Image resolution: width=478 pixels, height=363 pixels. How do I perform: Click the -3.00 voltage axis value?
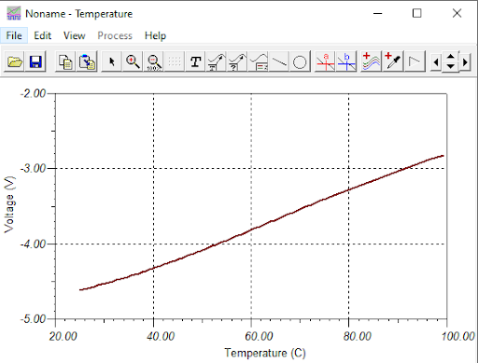(34, 168)
